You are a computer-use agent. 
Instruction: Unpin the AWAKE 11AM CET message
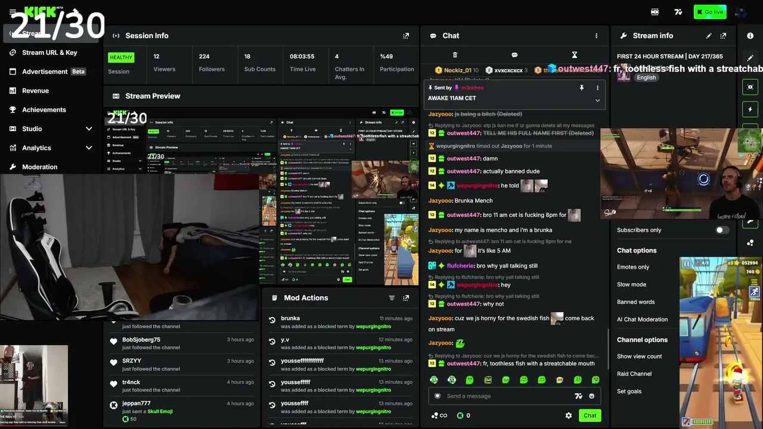(x=582, y=88)
